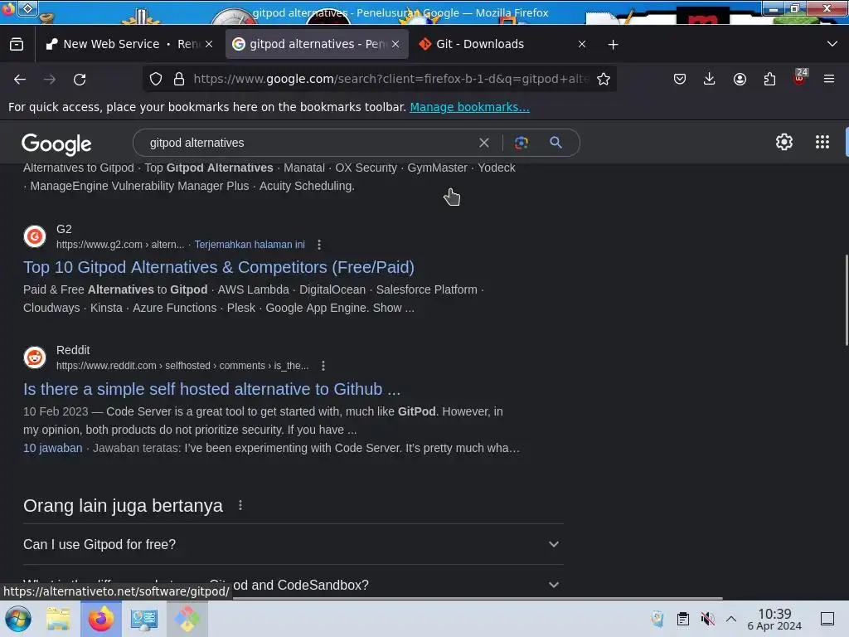Image resolution: width=849 pixels, height=637 pixels.
Task: Open file manager from taskbar
Action: click(58, 619)
